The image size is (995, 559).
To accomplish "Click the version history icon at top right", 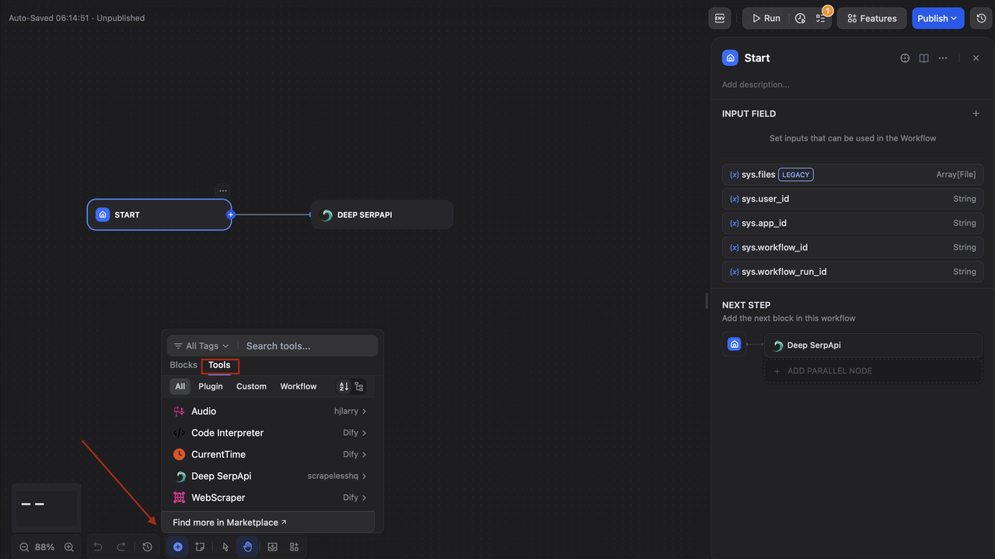I will pyautogui.click(x=982, y=18).
